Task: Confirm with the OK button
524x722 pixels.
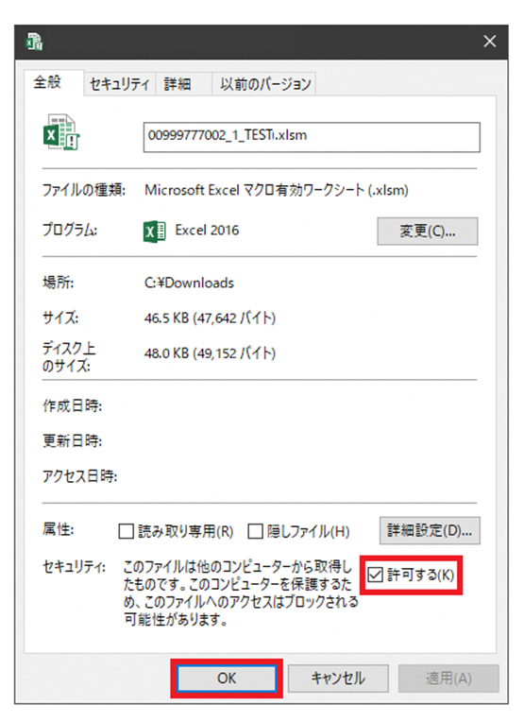Action: [227, 679]
